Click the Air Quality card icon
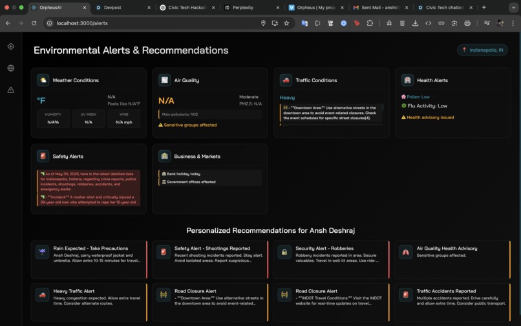521x326 pixels. pyautogui.click(x=165, y=80)
